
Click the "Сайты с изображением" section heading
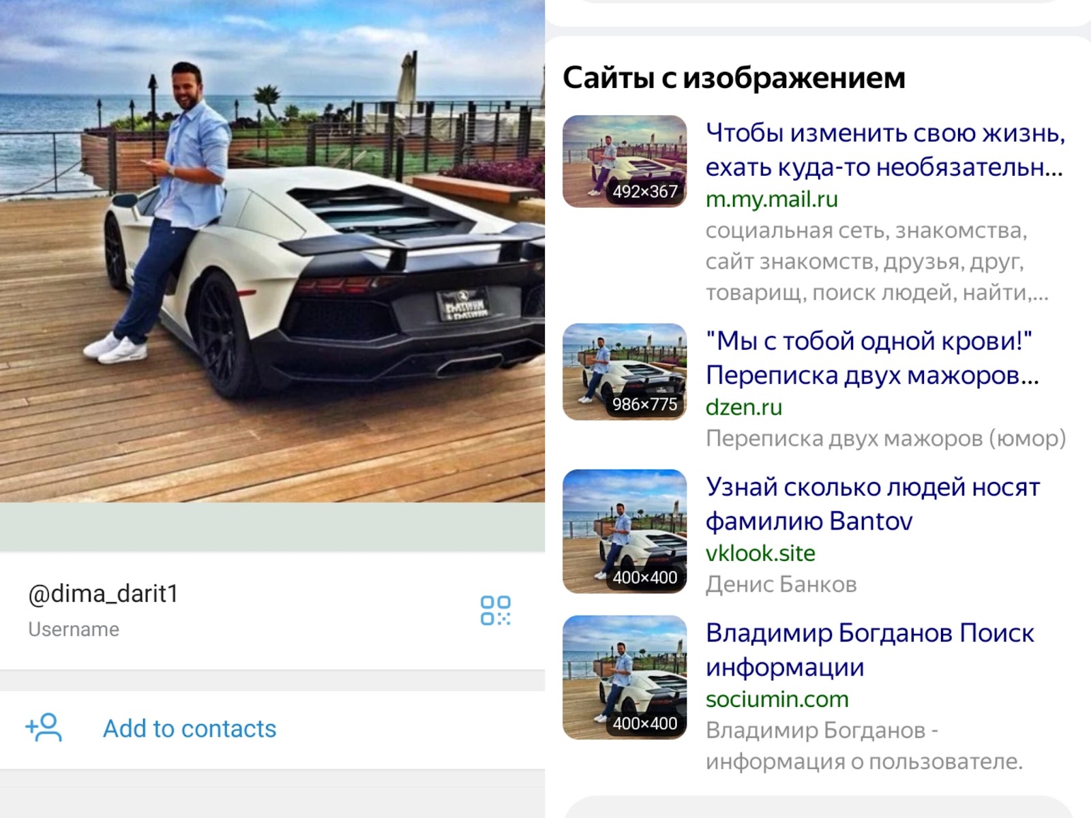[x=734, y=78]
